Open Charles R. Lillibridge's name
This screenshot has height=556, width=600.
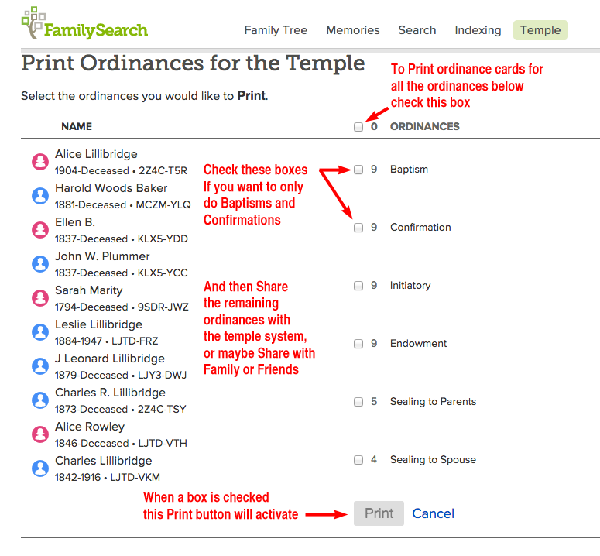pos(110,393)
